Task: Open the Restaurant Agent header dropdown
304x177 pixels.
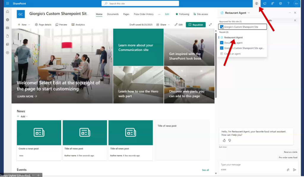Action: point(249,13)
